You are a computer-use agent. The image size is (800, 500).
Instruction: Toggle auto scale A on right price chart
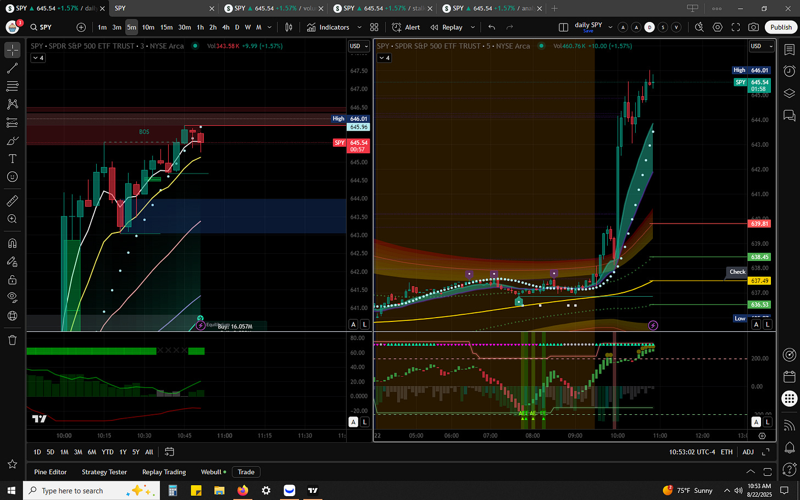756,325
